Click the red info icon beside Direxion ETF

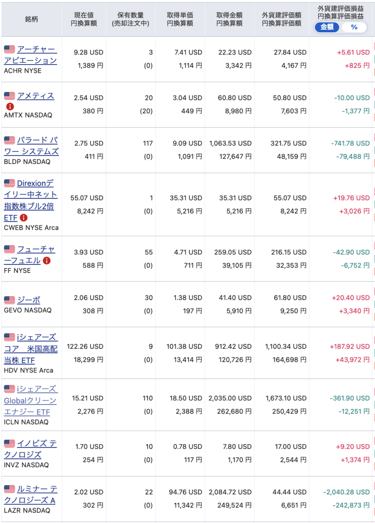(23, 217)
